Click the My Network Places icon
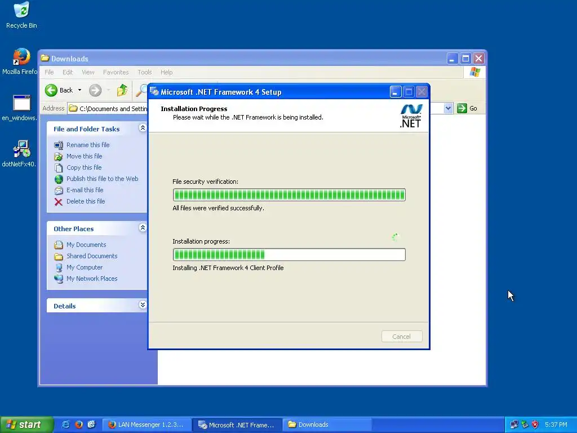Image resolution: width=577 pixels, height=433 pixels. (x=59, y=279)
